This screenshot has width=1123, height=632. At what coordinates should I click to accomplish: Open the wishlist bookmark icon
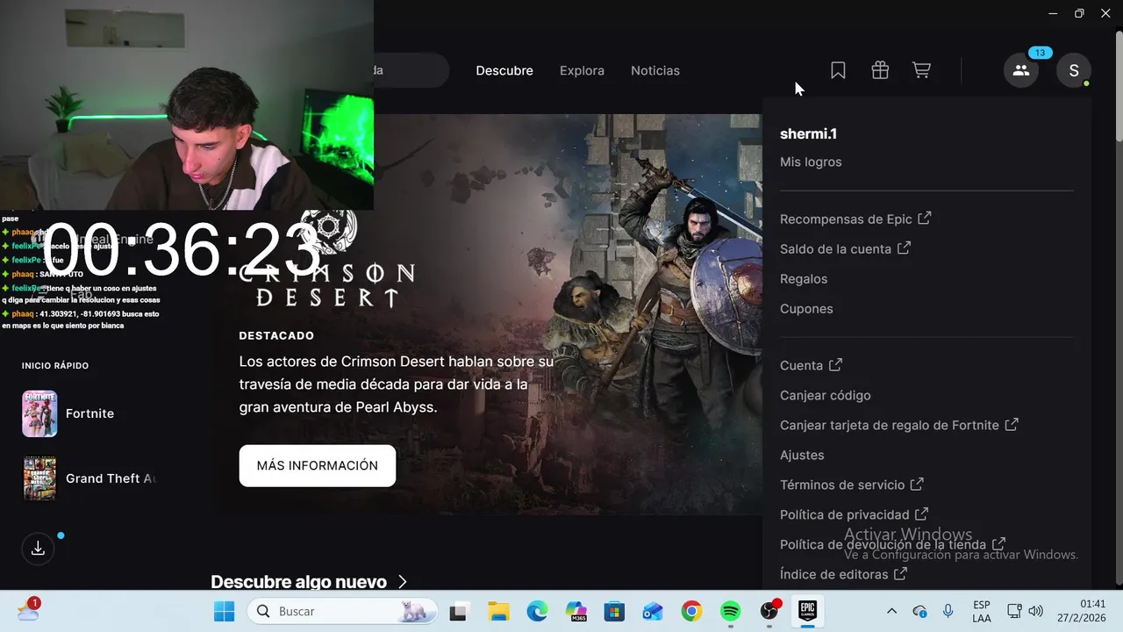(838, 70)
